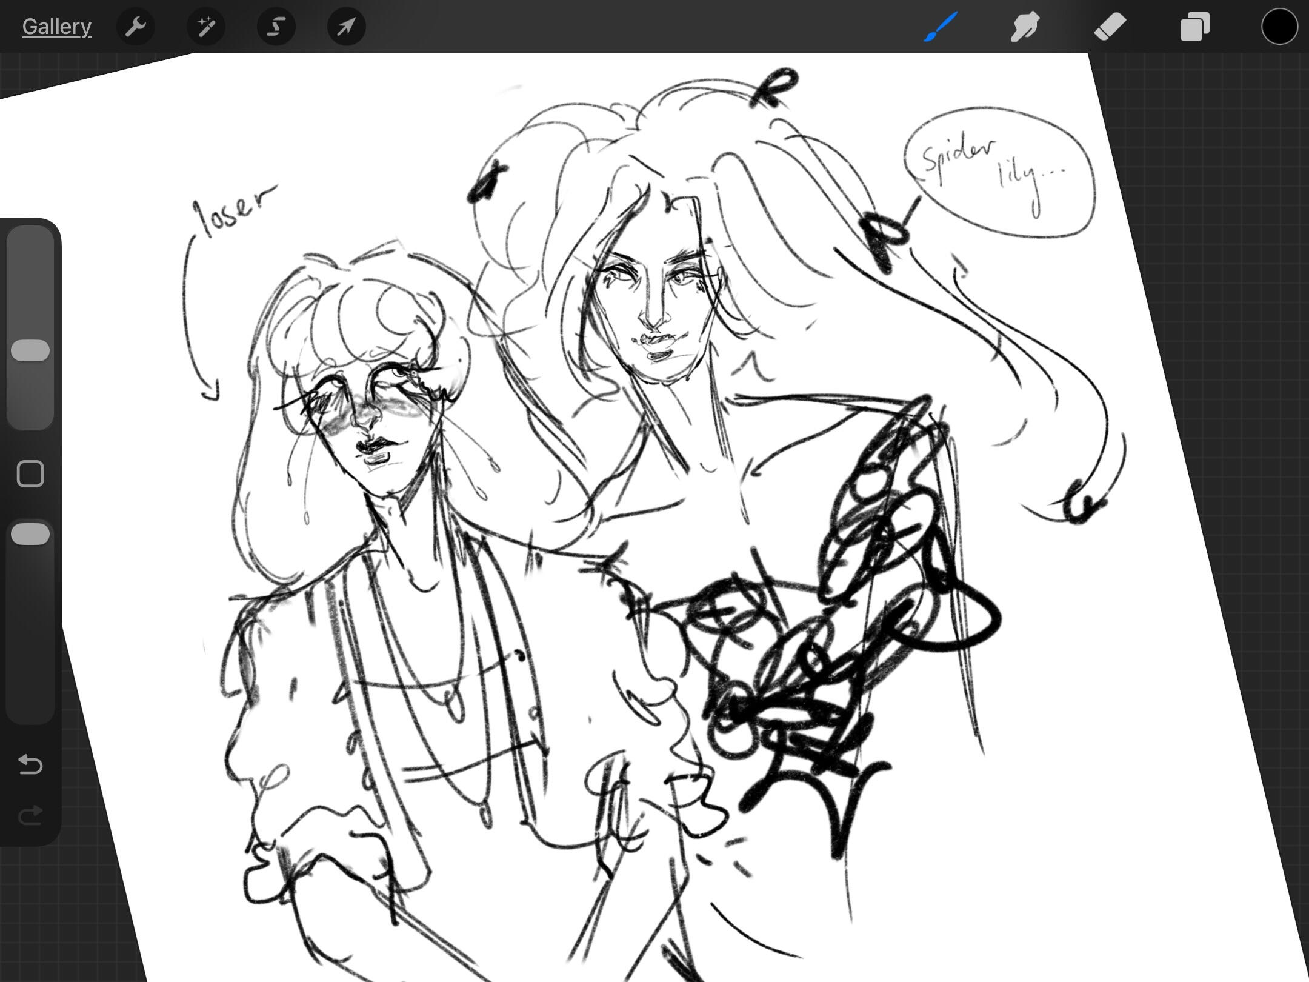Activate the Selection tool

pos(276,27)
